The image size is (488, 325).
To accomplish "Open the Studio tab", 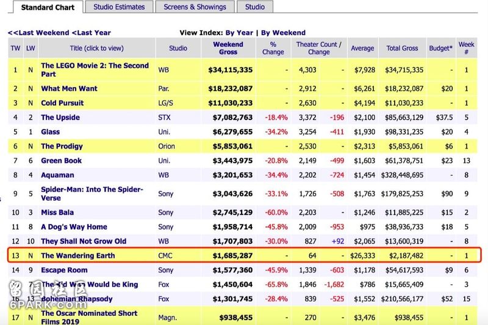I will pyautogui.click(x=255, y=7).
